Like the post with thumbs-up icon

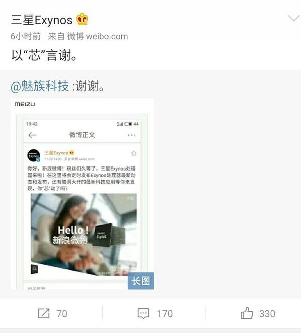247,313
